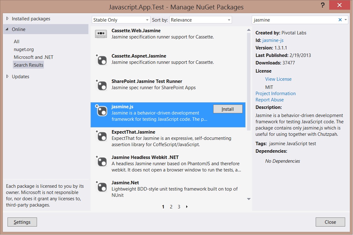Click the Downloads 37477 text
Viewport: 353px width, 235px height.
point(275,63)
